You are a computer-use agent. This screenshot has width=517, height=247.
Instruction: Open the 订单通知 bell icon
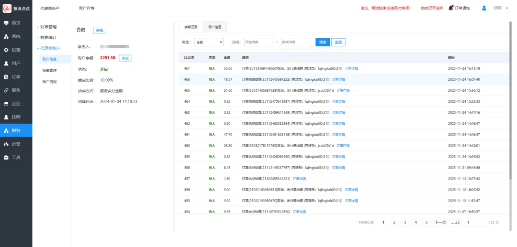(x=450, y=8)
